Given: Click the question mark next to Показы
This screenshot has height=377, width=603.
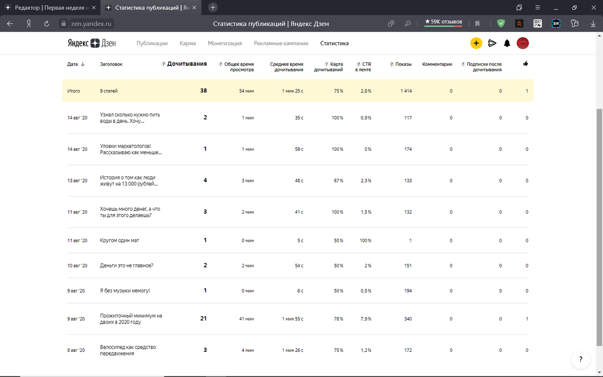Looking at the screenshot, I should pos(391,64).
